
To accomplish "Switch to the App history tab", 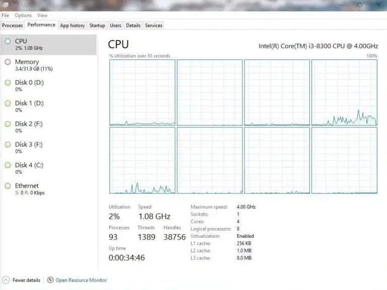I will click(73, 25).
